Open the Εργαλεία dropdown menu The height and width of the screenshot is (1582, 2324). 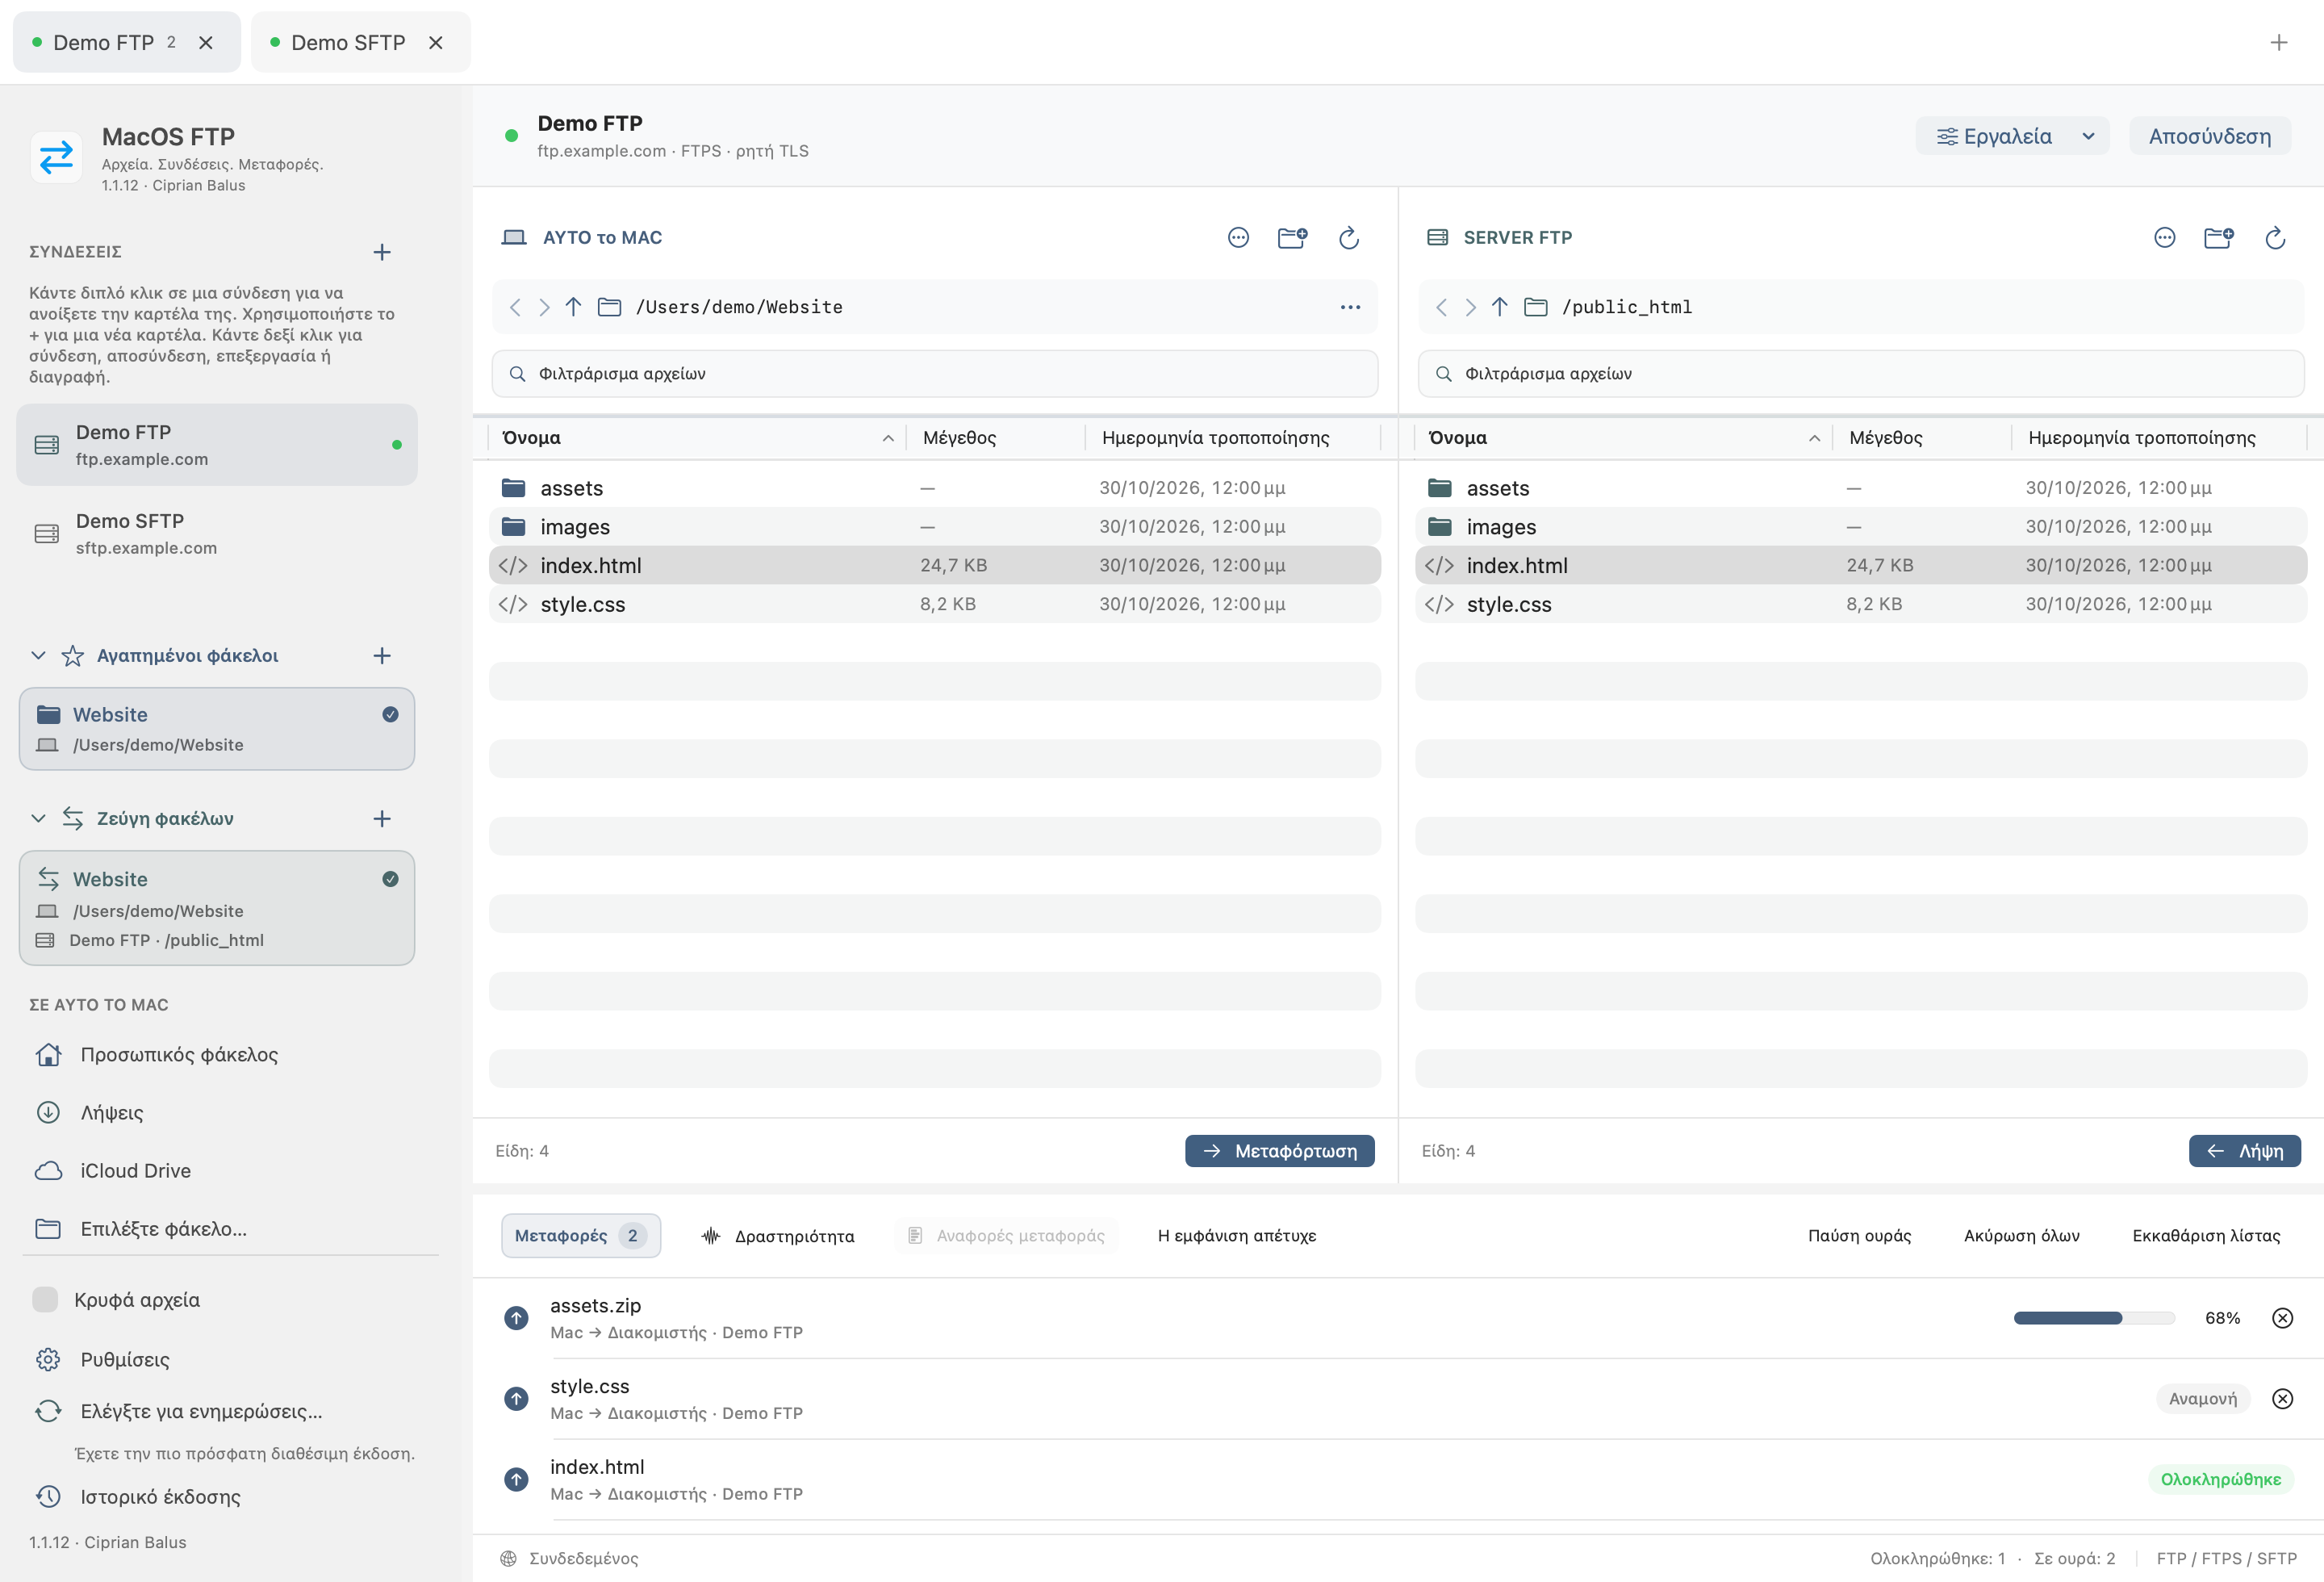[2012, 136]
